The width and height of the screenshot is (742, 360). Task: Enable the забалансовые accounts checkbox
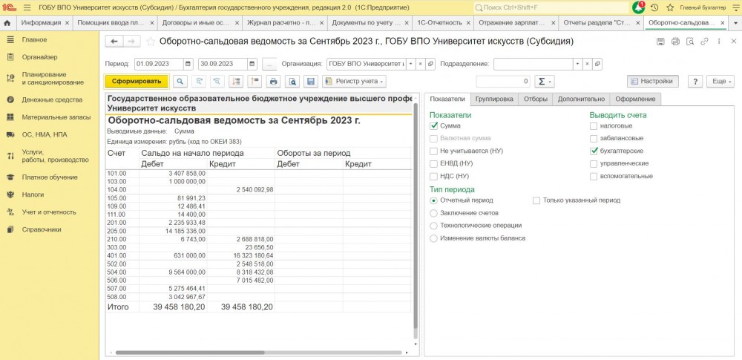pos(594,138)
